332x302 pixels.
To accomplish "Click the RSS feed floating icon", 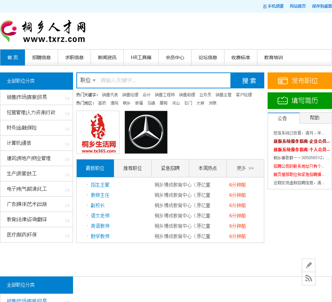I will pyautogui.click(x=308, y=278).
